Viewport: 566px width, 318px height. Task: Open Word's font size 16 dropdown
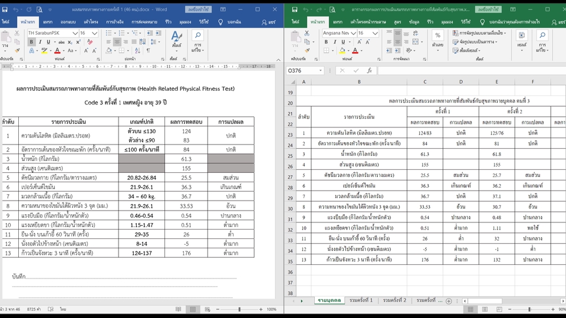(94, 33)
